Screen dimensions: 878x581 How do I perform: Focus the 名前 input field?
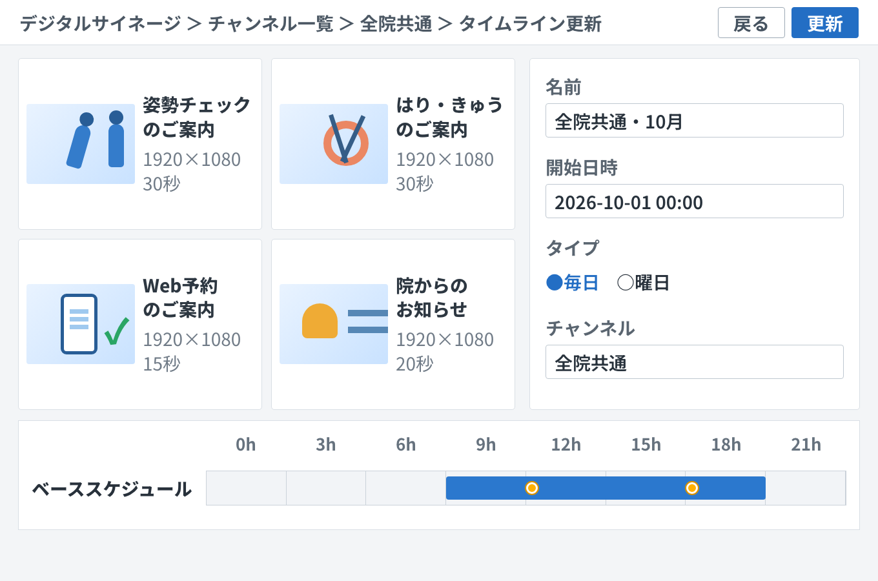pos(695,121)
